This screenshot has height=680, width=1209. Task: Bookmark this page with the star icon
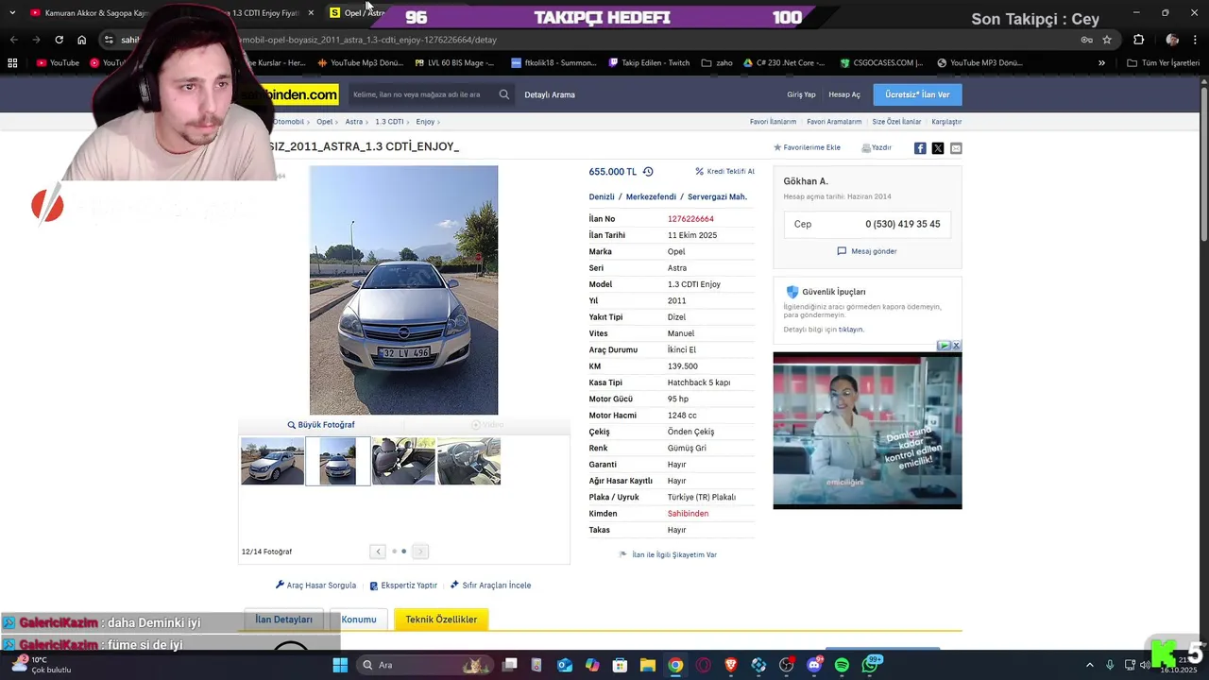point(1107,40)
